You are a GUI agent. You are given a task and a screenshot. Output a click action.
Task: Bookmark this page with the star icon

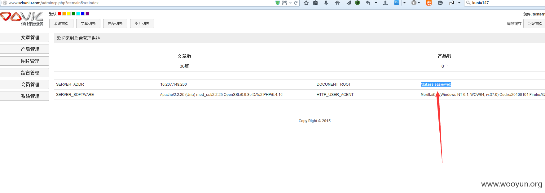pos(306,3)
